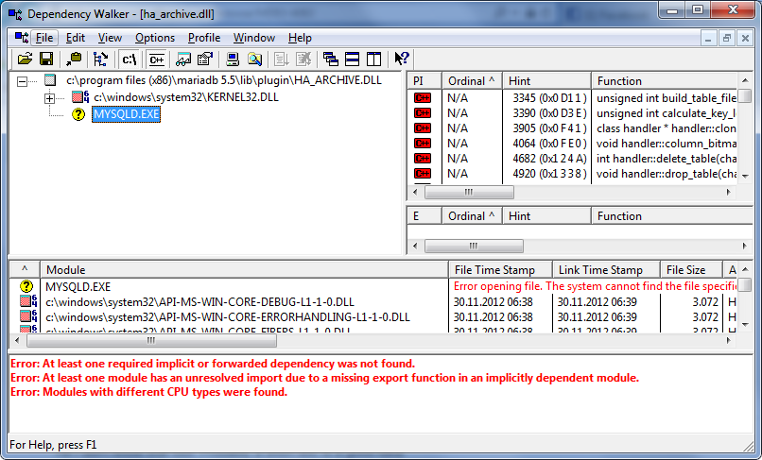
Task: Open the Options menu
Action: (155, 38)
